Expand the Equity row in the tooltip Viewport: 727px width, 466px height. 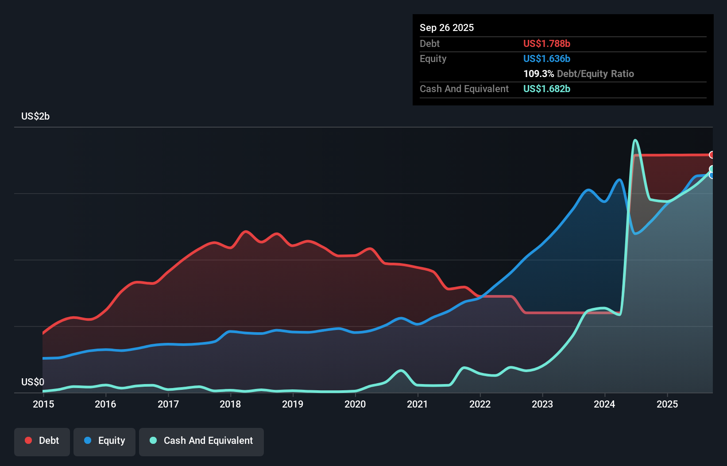[433, 58]
